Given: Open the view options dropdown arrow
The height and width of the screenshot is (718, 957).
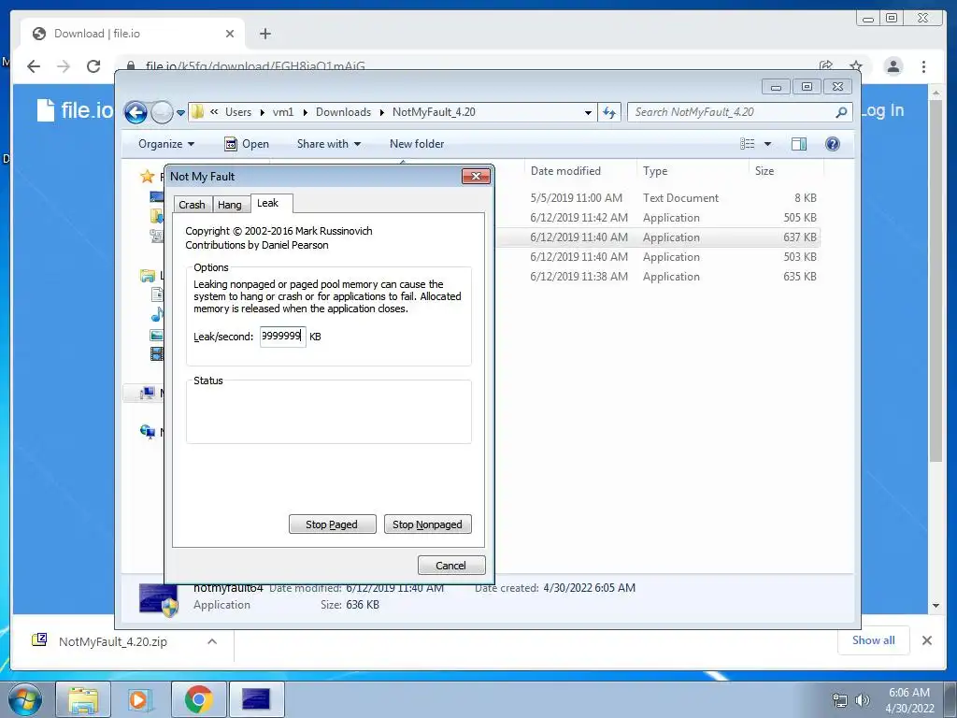Looking at the screenshot, I should (768, 144).
